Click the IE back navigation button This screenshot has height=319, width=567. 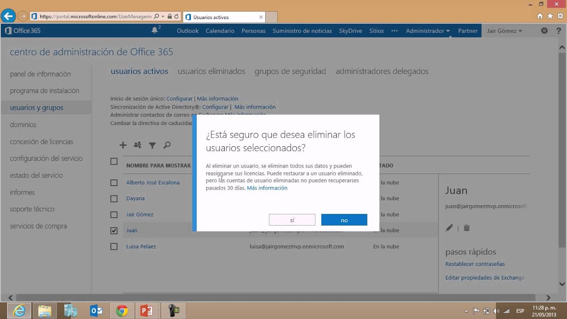pos(8,17)
